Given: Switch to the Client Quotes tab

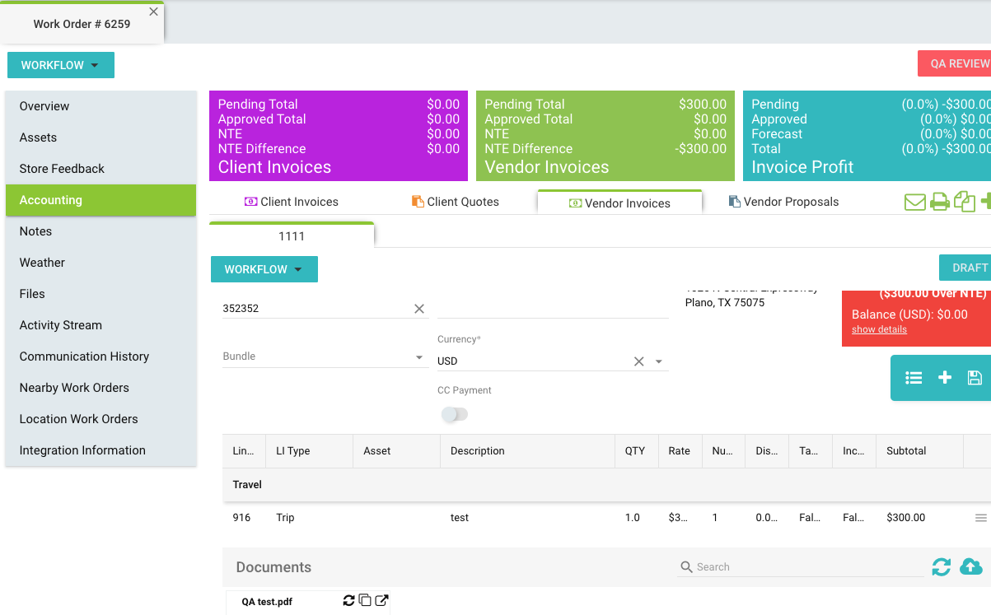Looking at the screenshot, I should (x=455, y=202).
